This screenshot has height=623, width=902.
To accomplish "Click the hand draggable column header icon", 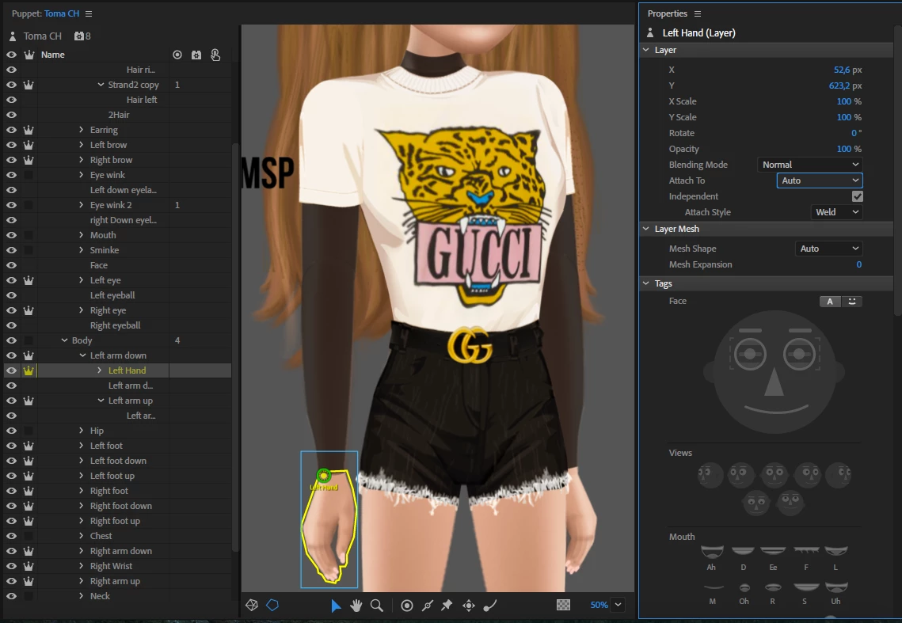I will pos(215,55).
